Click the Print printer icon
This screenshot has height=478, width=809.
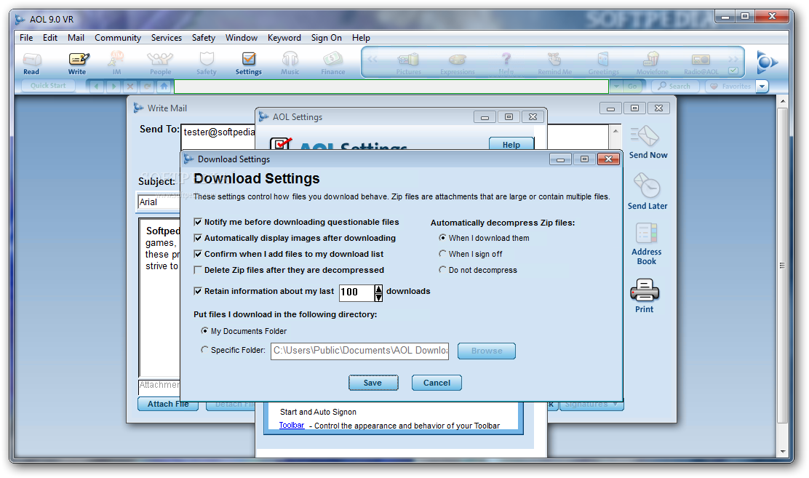(645, 295)
